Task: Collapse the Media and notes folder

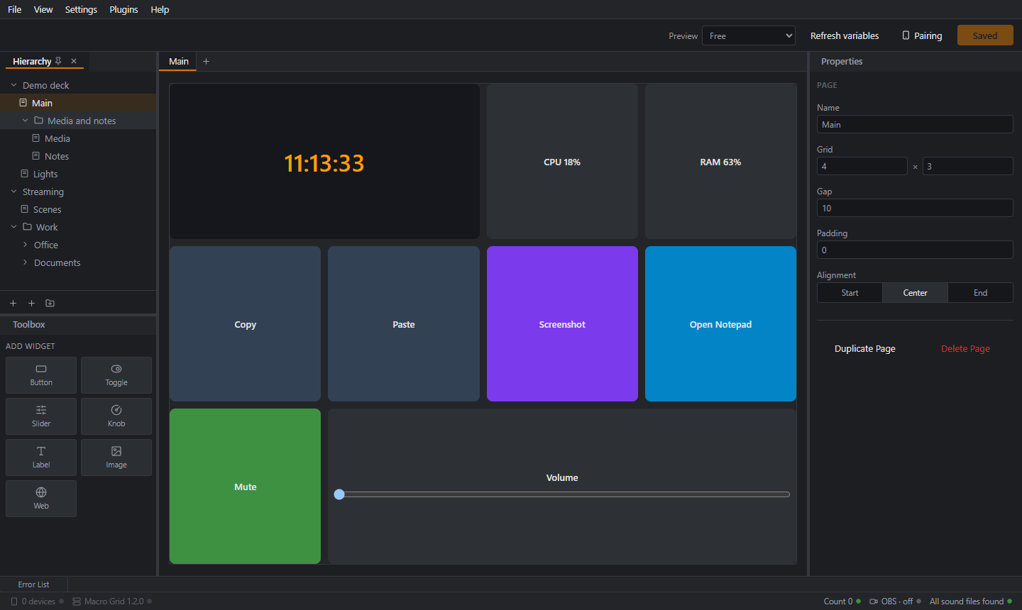Action: [25, 121]
